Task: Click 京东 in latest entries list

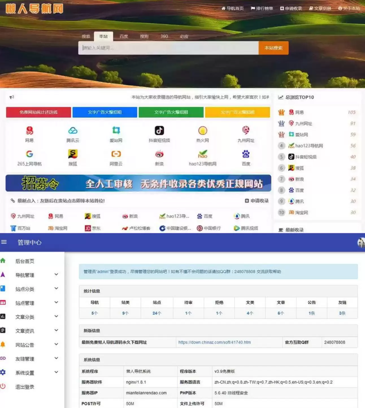Action: pyautogui.click(x=93, y=228)
